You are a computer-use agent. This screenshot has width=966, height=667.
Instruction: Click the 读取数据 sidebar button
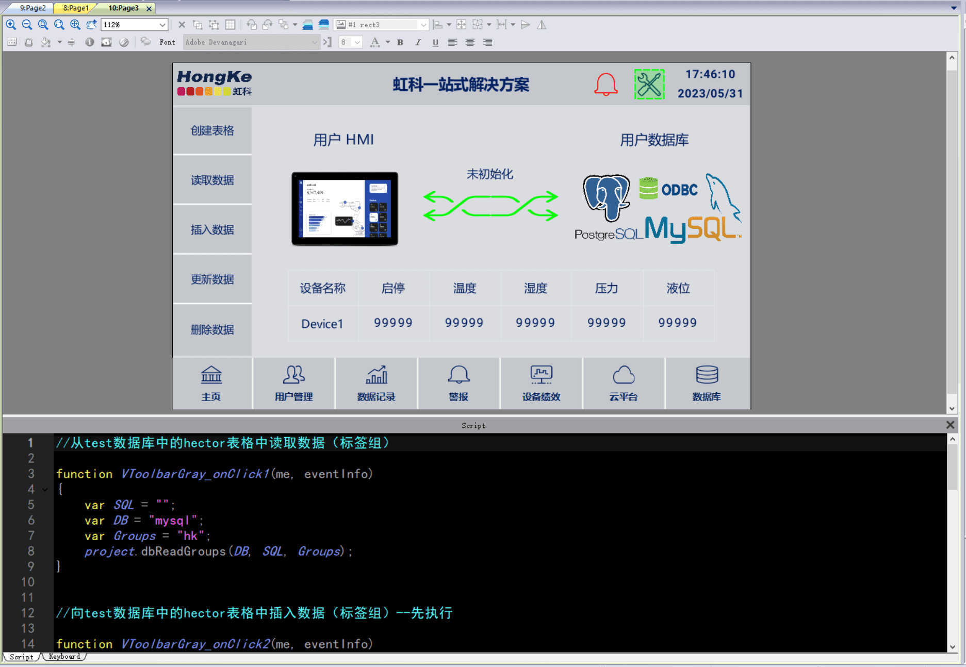[x=212, y=180]
